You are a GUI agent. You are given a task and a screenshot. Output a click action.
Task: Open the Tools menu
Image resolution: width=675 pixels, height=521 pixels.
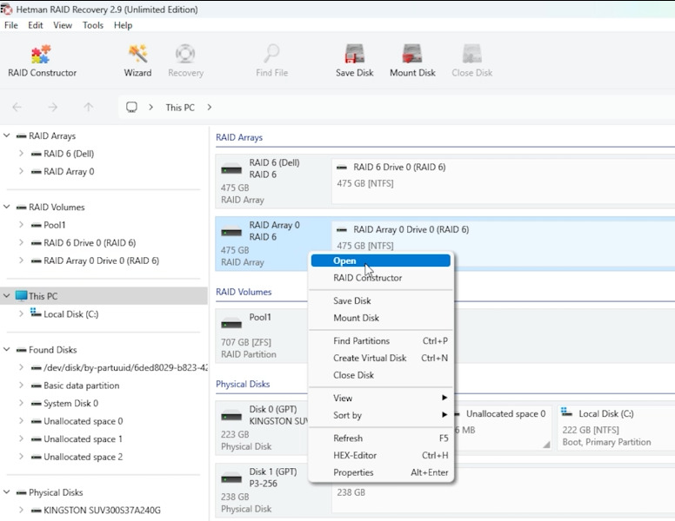(x=93, y=25)
